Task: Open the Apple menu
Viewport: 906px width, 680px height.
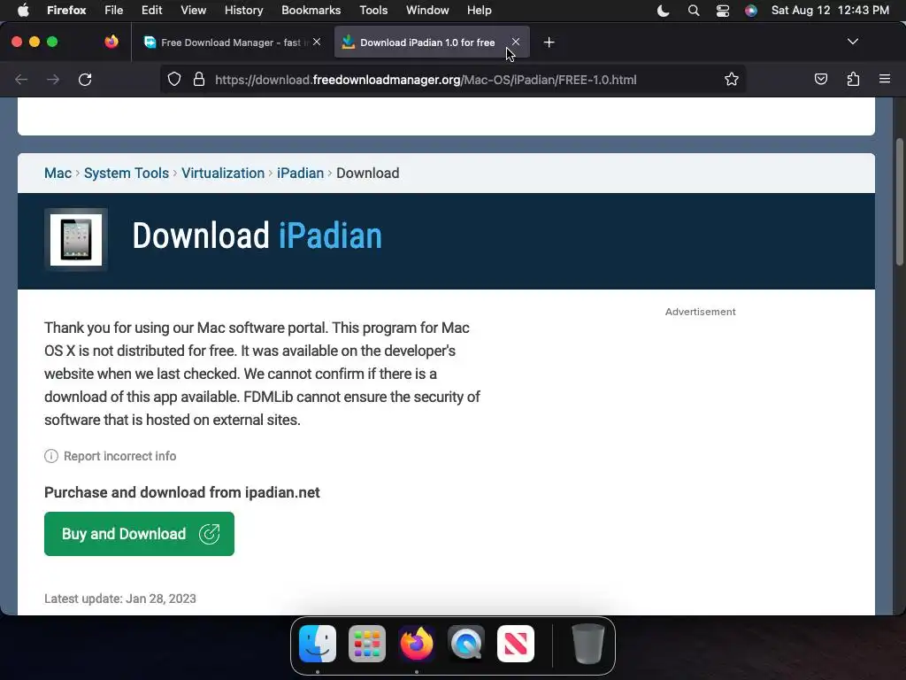Action: (22, 11)
